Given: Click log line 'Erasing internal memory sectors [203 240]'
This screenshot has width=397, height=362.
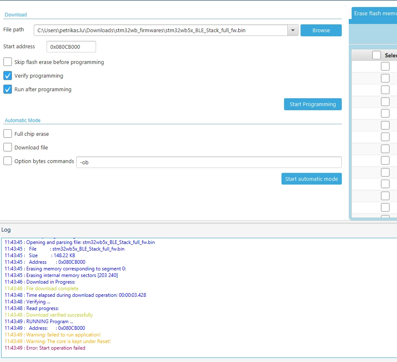Looking at the screenshot, I should coord(61,275).
